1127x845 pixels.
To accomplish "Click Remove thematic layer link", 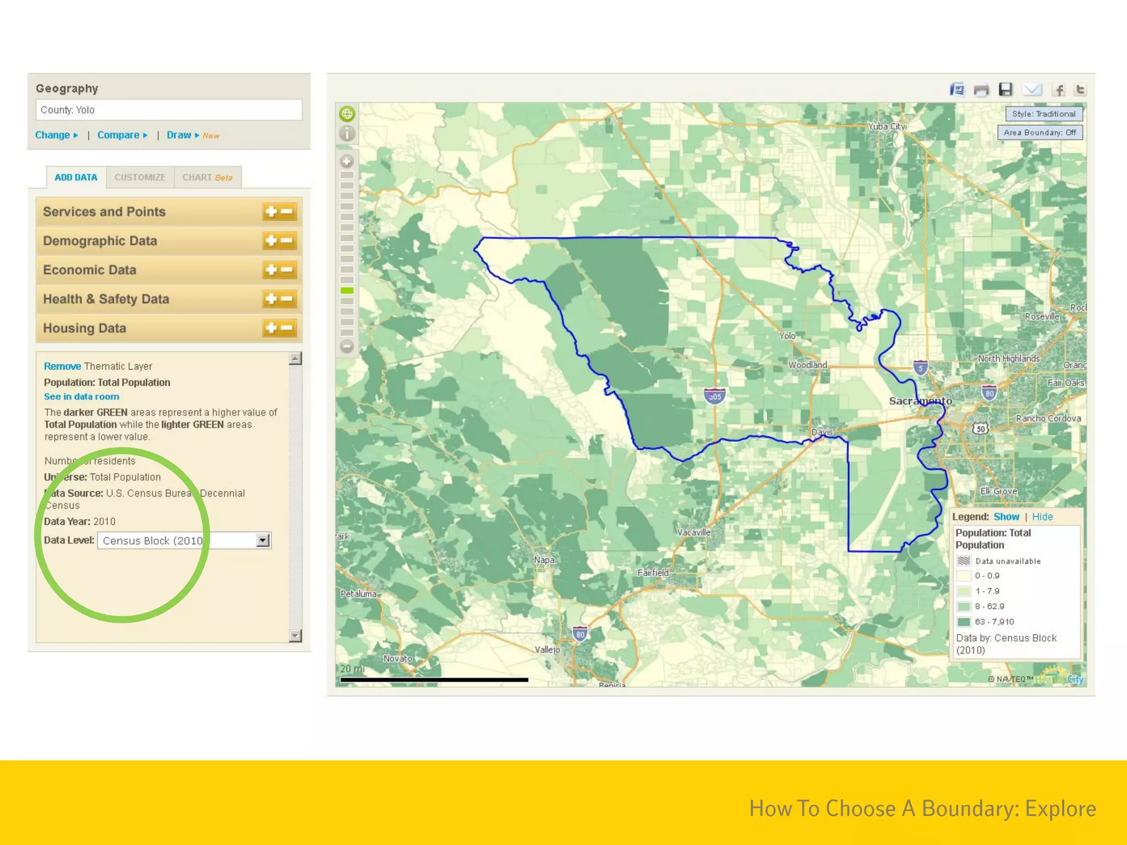I will click(62, 366).
